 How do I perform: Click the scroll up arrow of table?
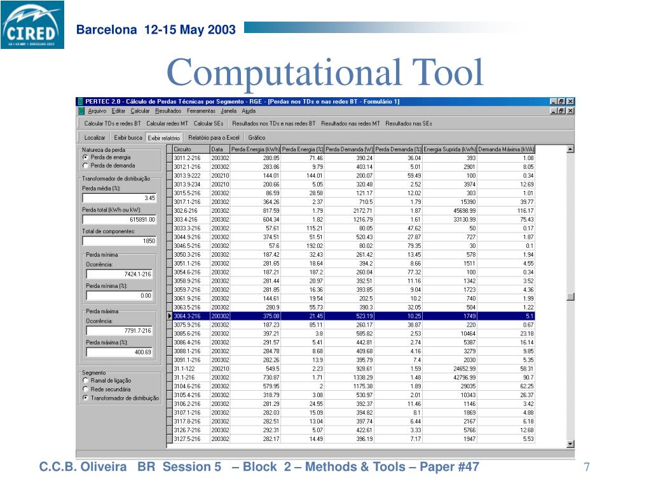pos(570,149)
